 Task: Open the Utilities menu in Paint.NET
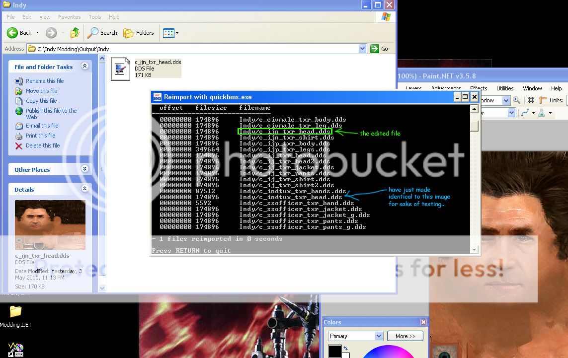pos(505,88)
